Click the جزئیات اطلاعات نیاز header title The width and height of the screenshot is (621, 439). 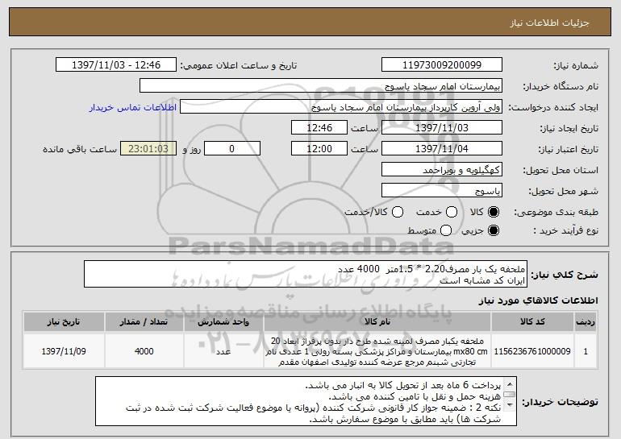click(x=549, y=23)
